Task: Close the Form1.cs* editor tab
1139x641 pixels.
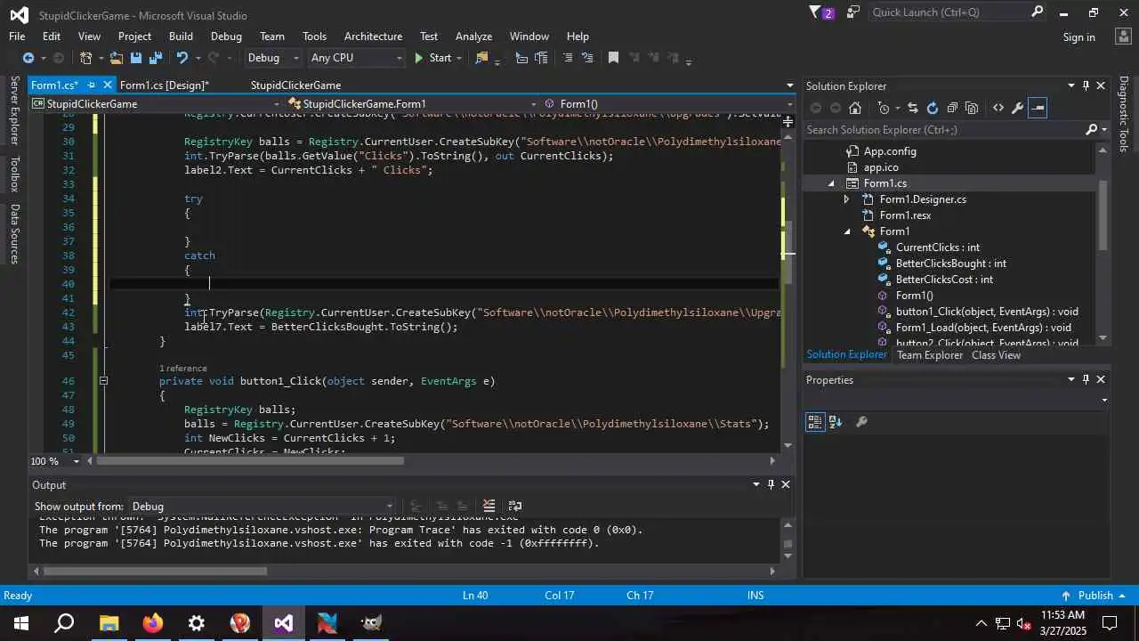Action: 108,85
